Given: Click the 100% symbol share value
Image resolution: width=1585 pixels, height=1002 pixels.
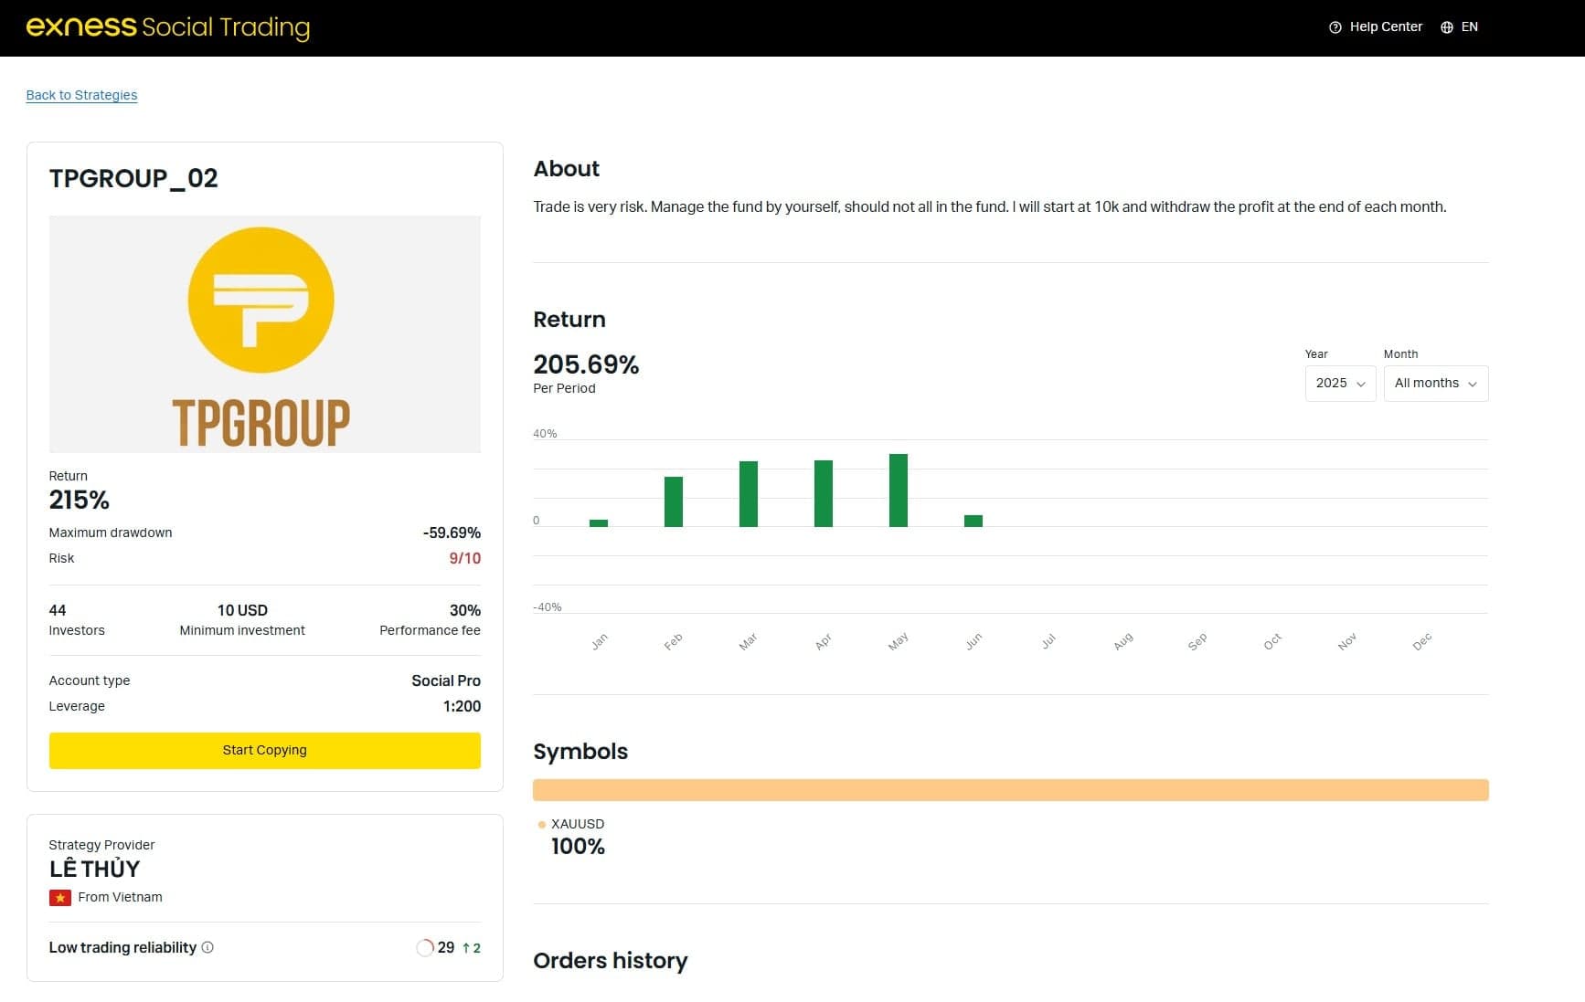Looking at the screenshot, I should pos(578,847).
